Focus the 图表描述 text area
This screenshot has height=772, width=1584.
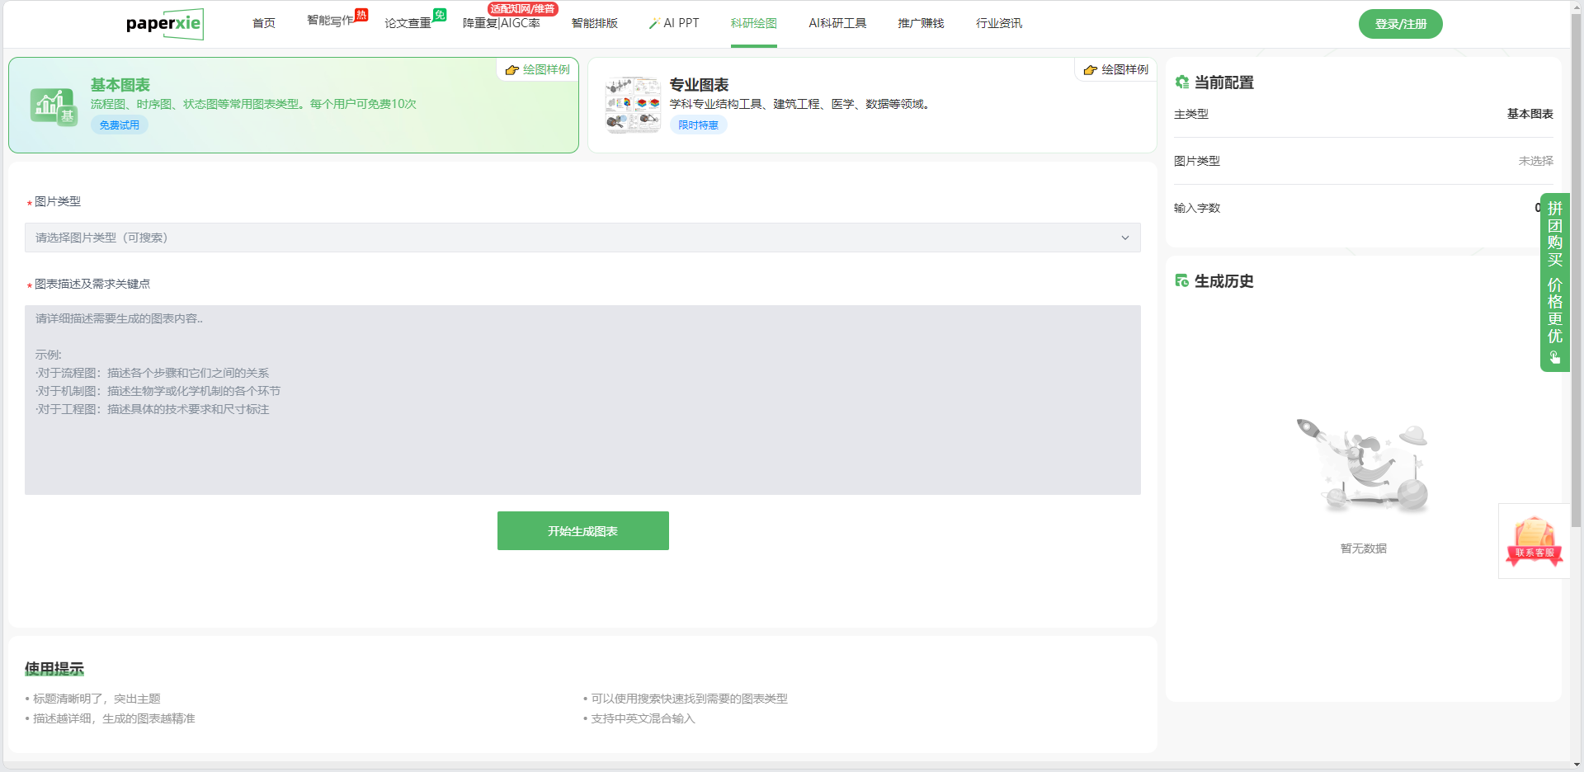[582, 400]
